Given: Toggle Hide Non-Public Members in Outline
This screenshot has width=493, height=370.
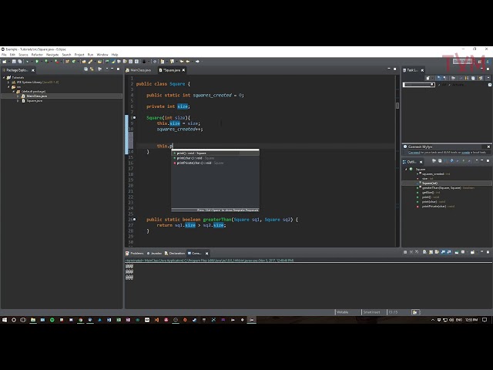Looking at the screenshot, I should (464, 161).
